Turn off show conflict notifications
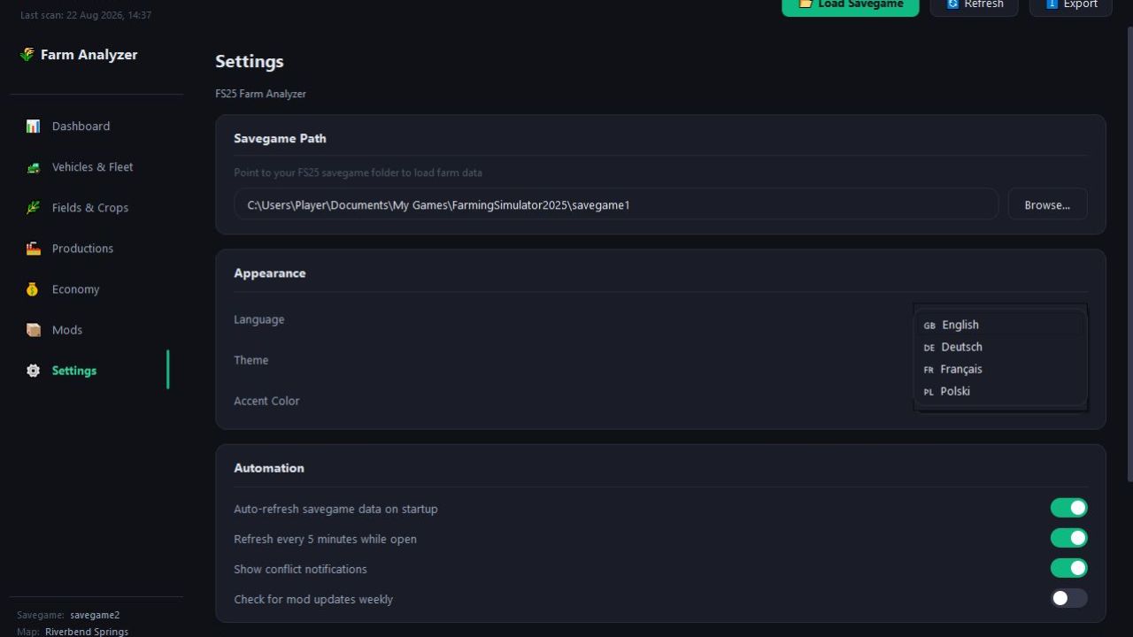The width and height of the screenshot is (1133, 637). pos(1068,568)
